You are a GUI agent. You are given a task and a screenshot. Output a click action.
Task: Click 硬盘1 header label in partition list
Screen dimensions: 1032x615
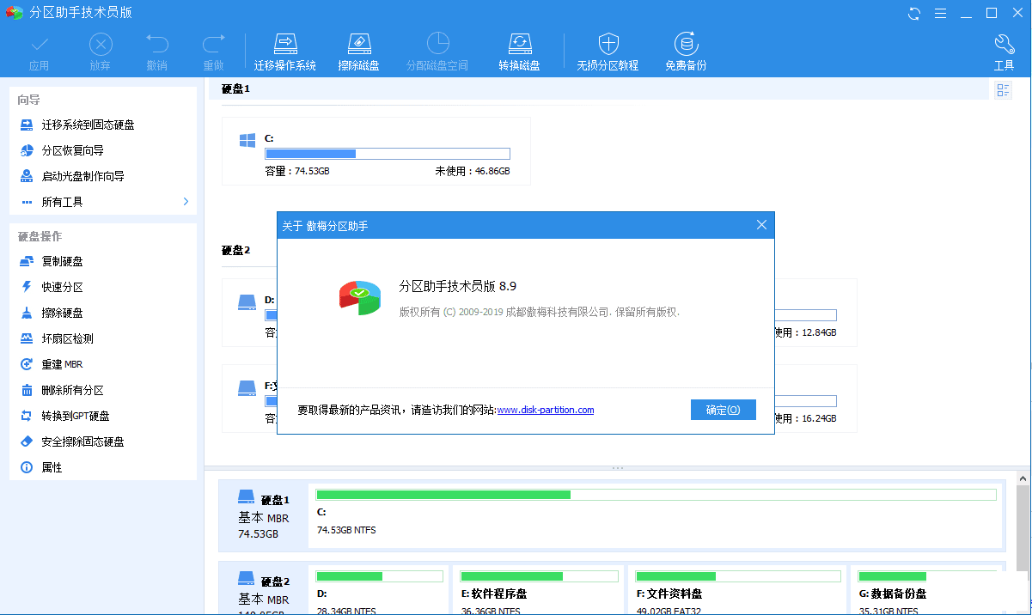[235, 88]
